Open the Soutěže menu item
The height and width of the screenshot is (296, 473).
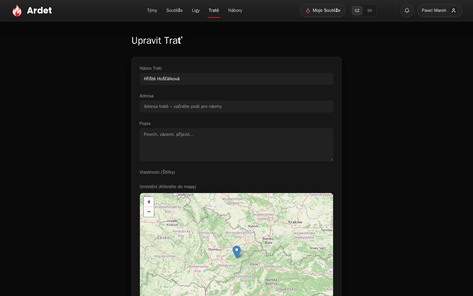click(x=174, y=11)
